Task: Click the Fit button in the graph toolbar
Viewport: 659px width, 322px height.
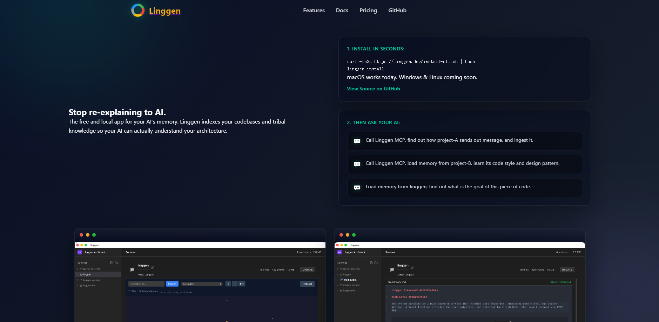Action: 242,284
